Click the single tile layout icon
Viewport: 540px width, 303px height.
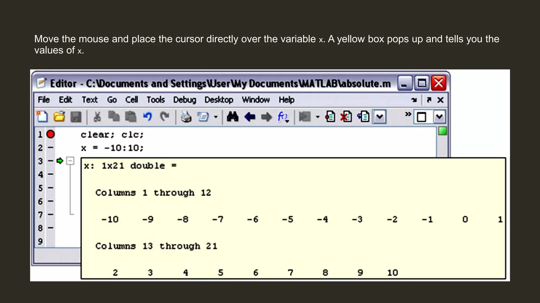pos(421,117)
